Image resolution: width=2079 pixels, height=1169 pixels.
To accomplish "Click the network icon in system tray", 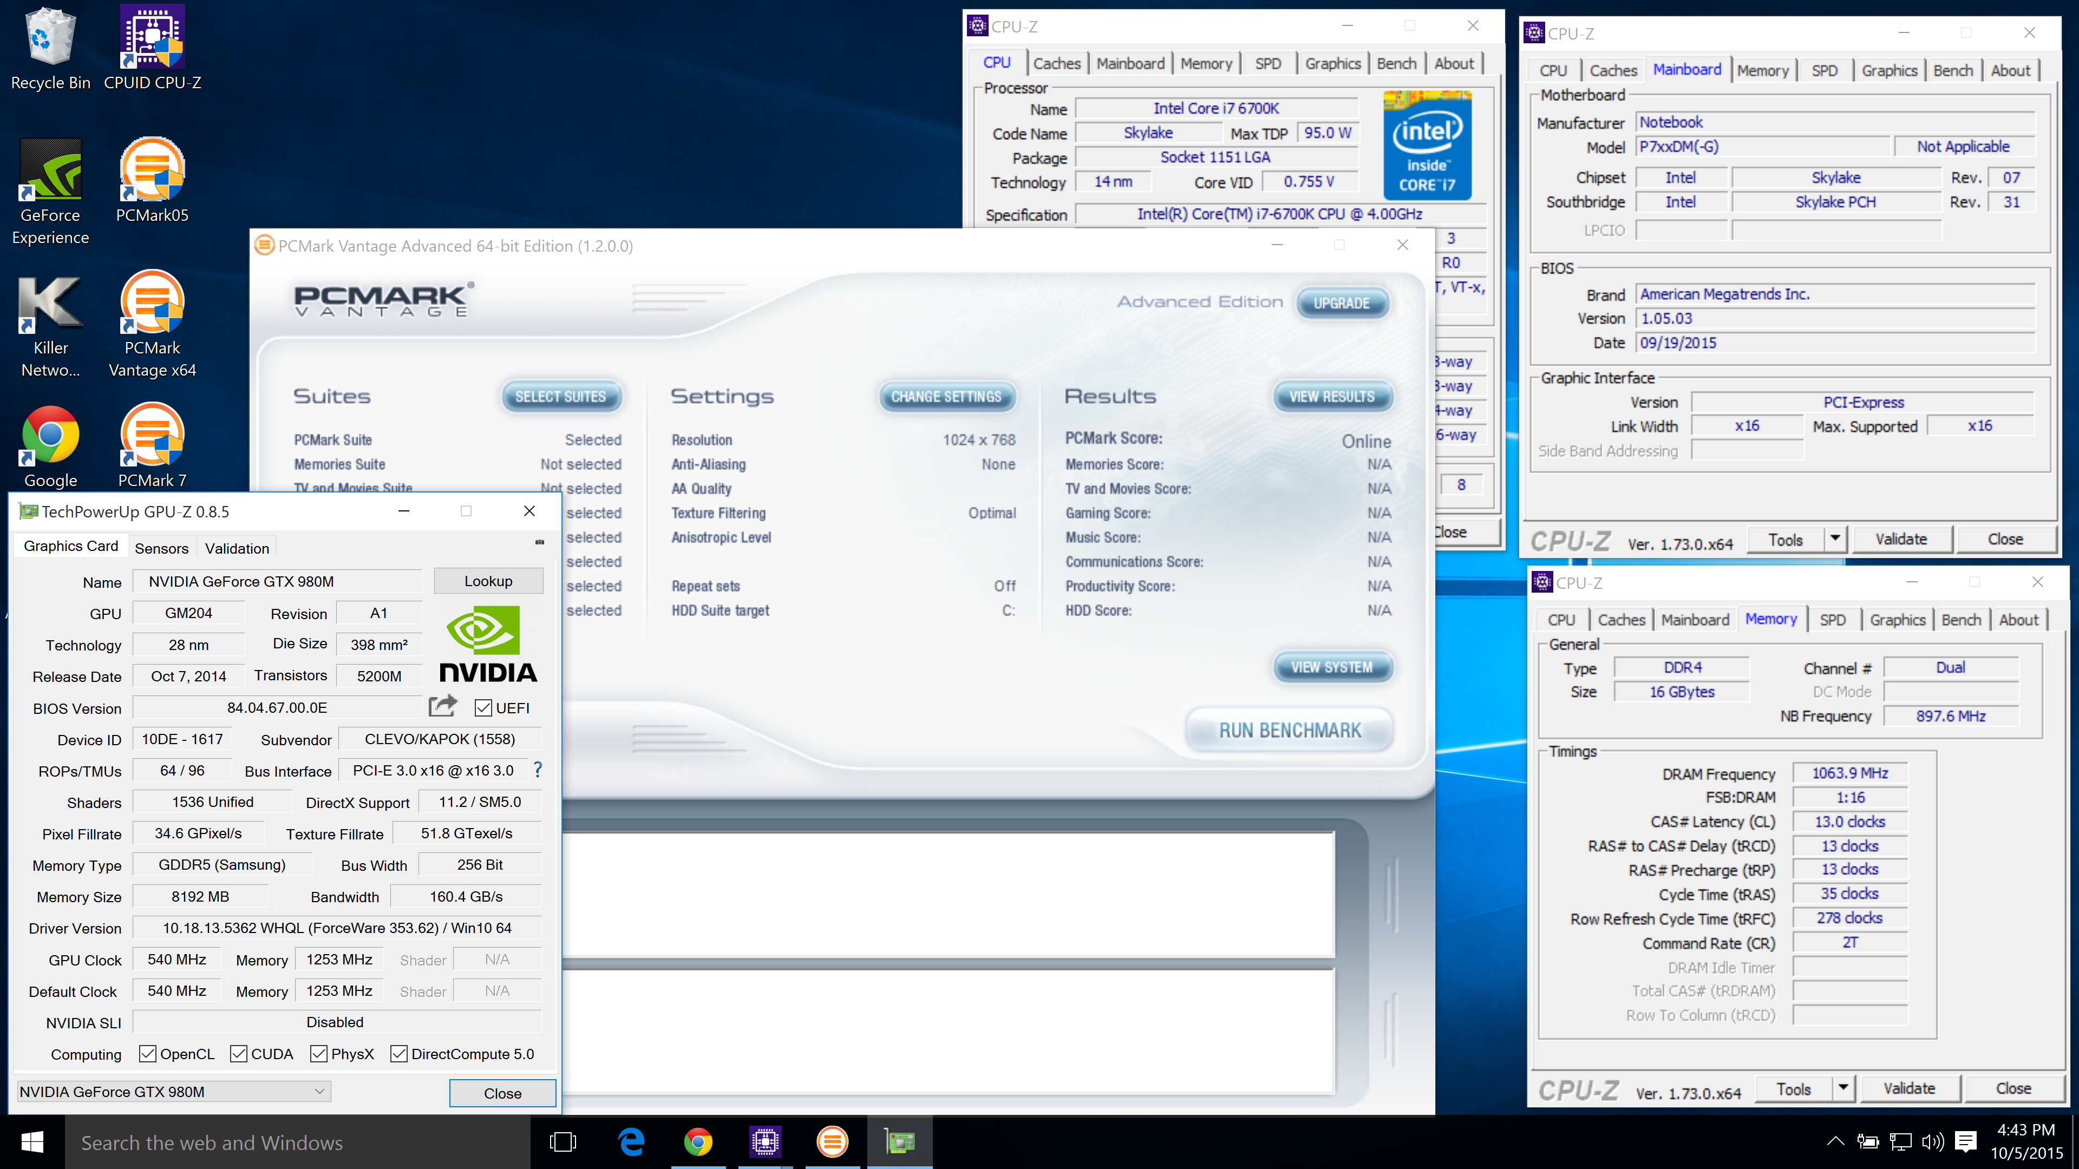I will click(1901, 1141).
